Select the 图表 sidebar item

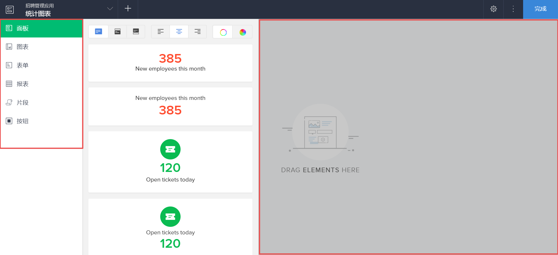click(x=42, y=47)
